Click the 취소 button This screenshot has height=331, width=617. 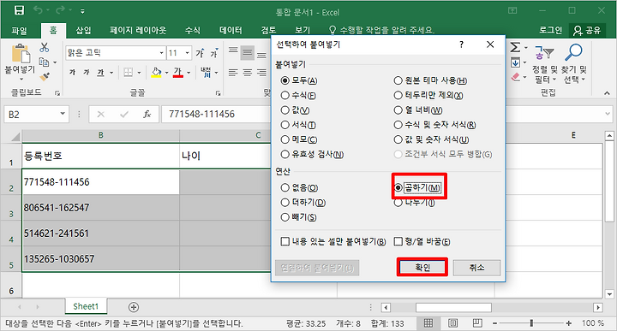coord(477,268)
